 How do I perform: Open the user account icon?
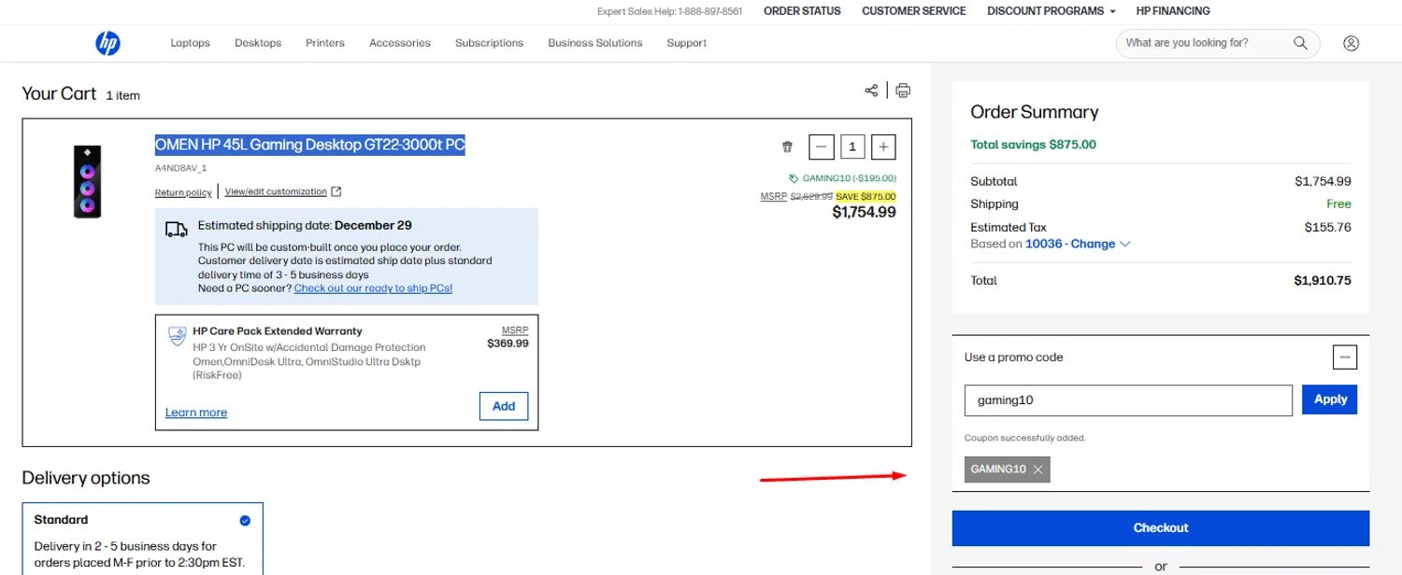(1351, 43)
